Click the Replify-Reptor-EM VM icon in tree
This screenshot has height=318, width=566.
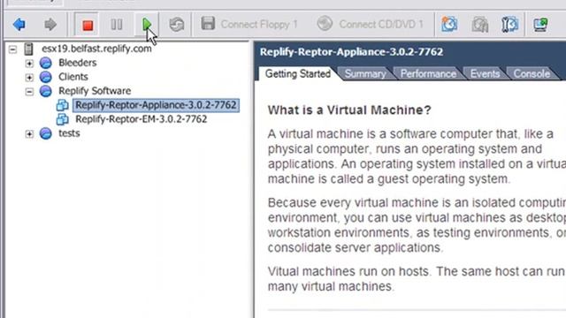click(63, 119)
